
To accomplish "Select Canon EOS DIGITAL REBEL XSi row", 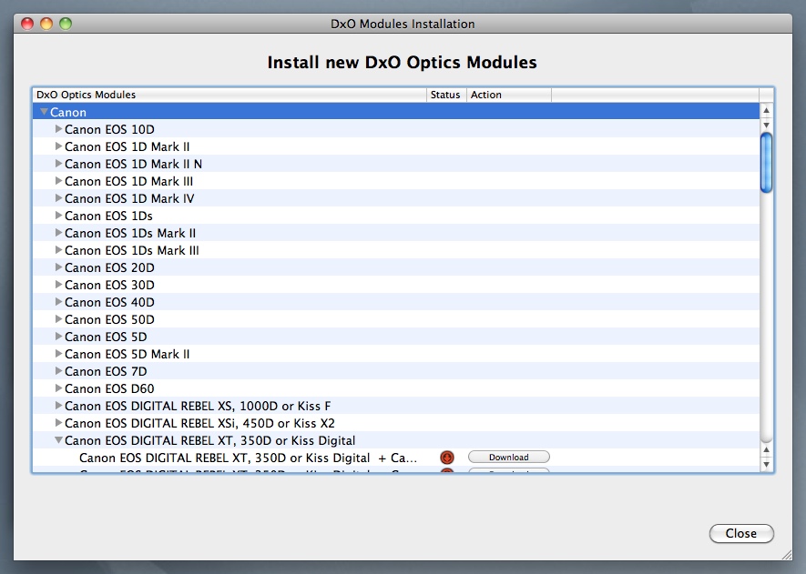I will click(x=199, y=423).
